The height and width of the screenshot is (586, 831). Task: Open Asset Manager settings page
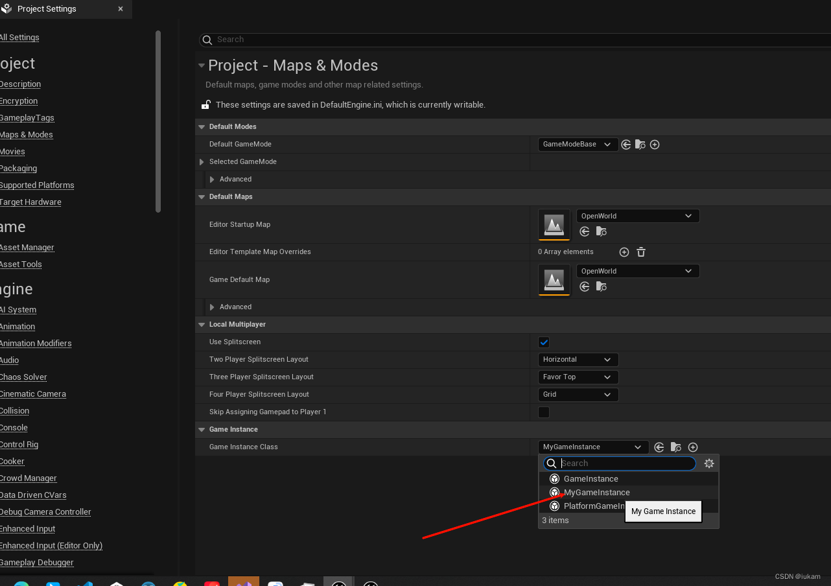click(x=27, y=248)
